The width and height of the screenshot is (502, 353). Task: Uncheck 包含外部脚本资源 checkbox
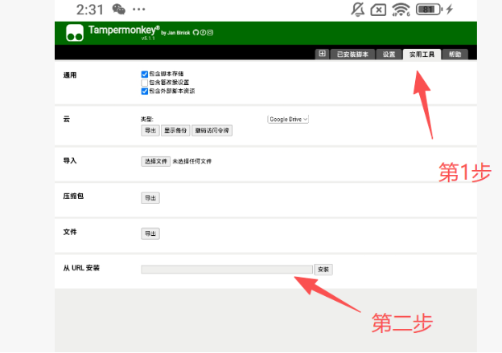(144, 91)
